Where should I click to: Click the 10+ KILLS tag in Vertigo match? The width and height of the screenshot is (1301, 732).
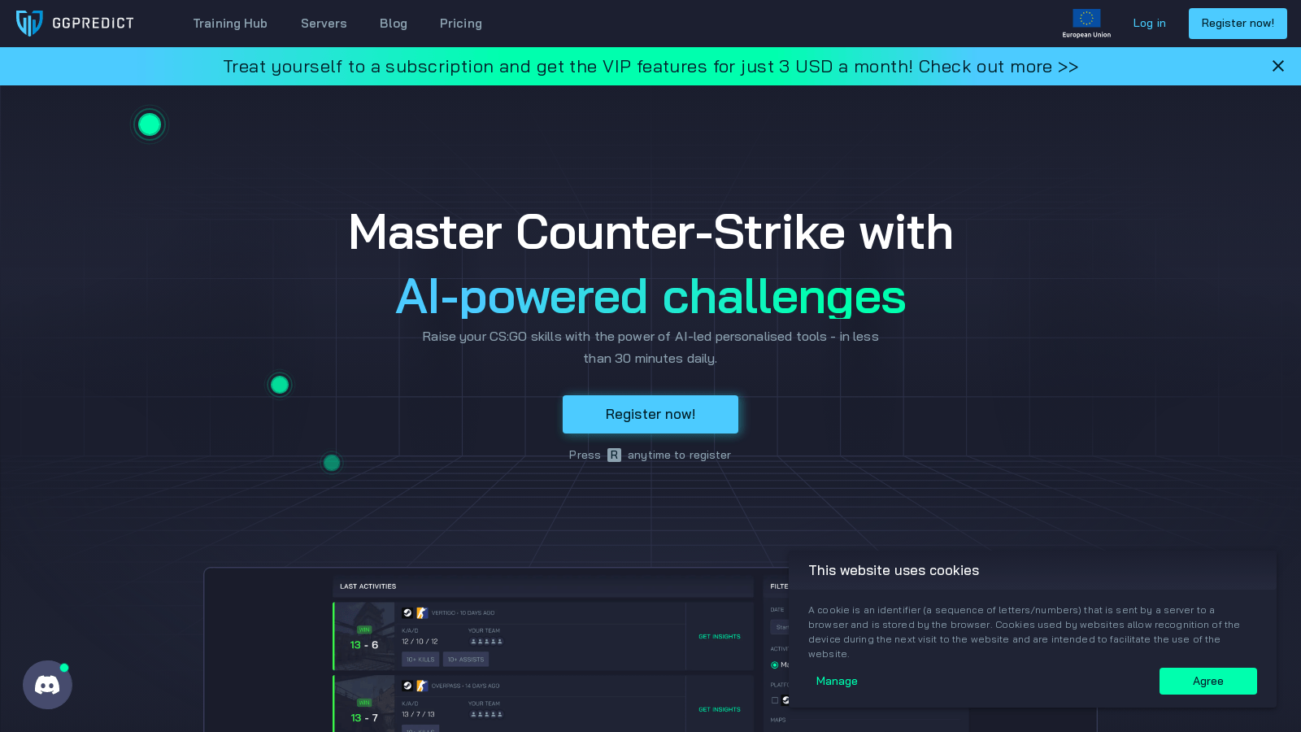(420, 660)
